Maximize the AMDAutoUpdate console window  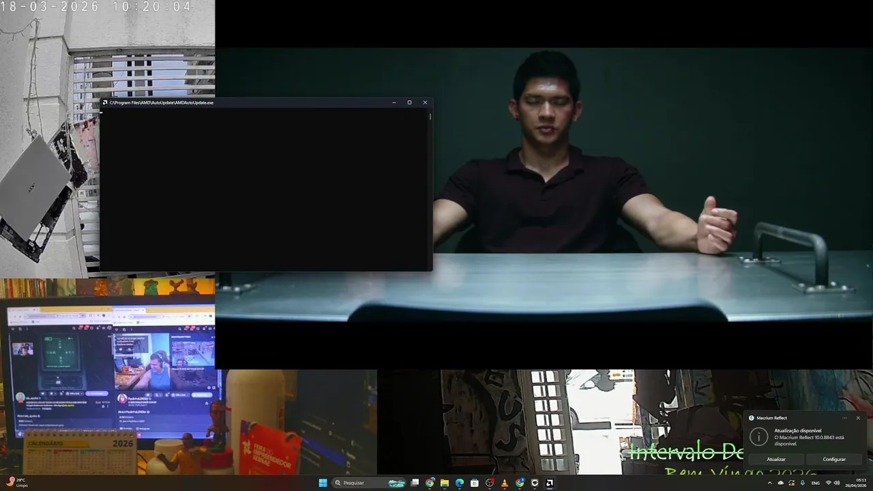point(409,102)
